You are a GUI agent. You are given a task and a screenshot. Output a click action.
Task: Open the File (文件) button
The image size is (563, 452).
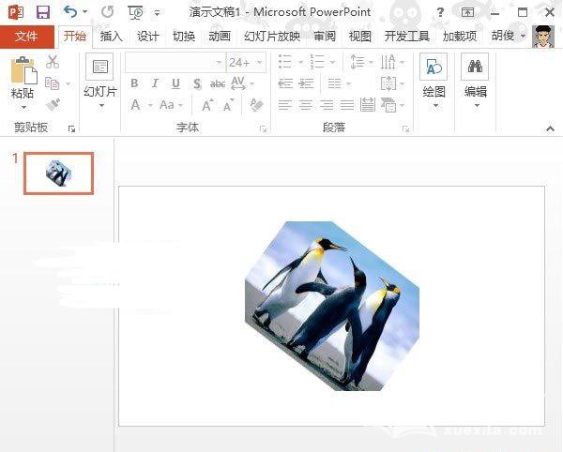click(27, 36)
